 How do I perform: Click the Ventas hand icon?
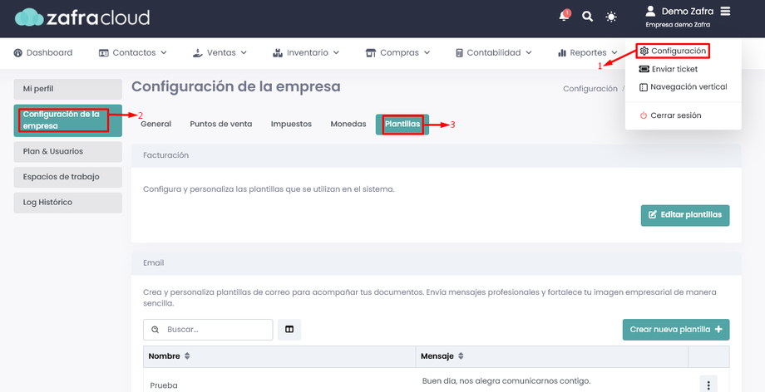tap(198, 52)
